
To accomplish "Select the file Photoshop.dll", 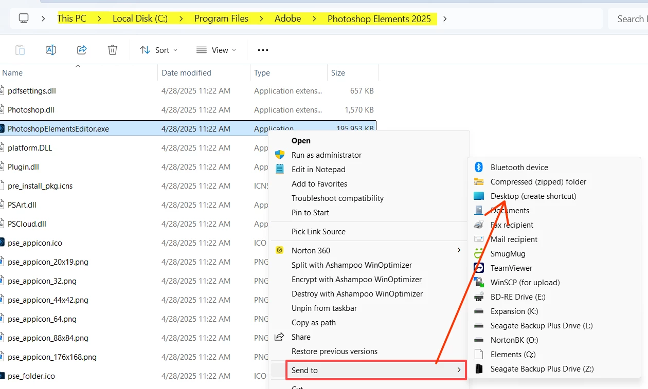I will click(x=31, y=109).
